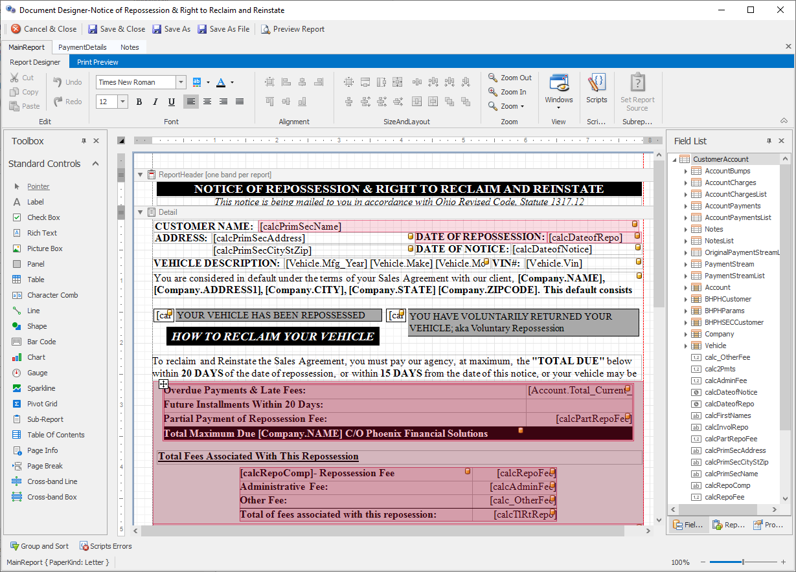Pick the Character Comb control
796x572 pixels.
point(52,295)
